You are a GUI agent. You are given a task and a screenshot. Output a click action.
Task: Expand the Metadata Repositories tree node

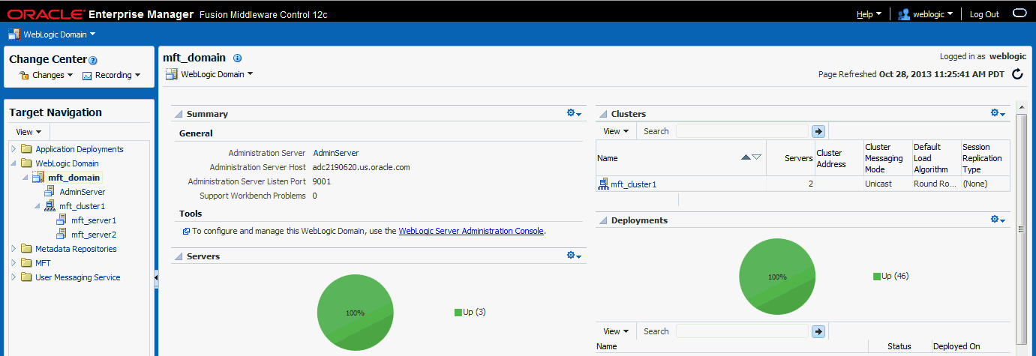point(13,249)
